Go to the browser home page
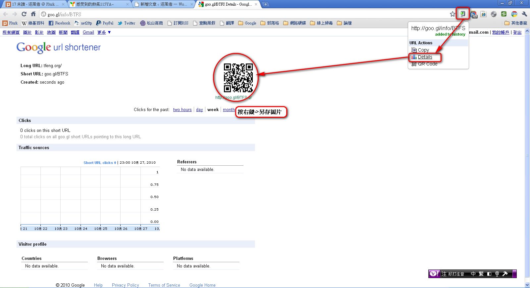Image resolution: width=530 pixels, height=288 pixels. [x=33, y=14]
